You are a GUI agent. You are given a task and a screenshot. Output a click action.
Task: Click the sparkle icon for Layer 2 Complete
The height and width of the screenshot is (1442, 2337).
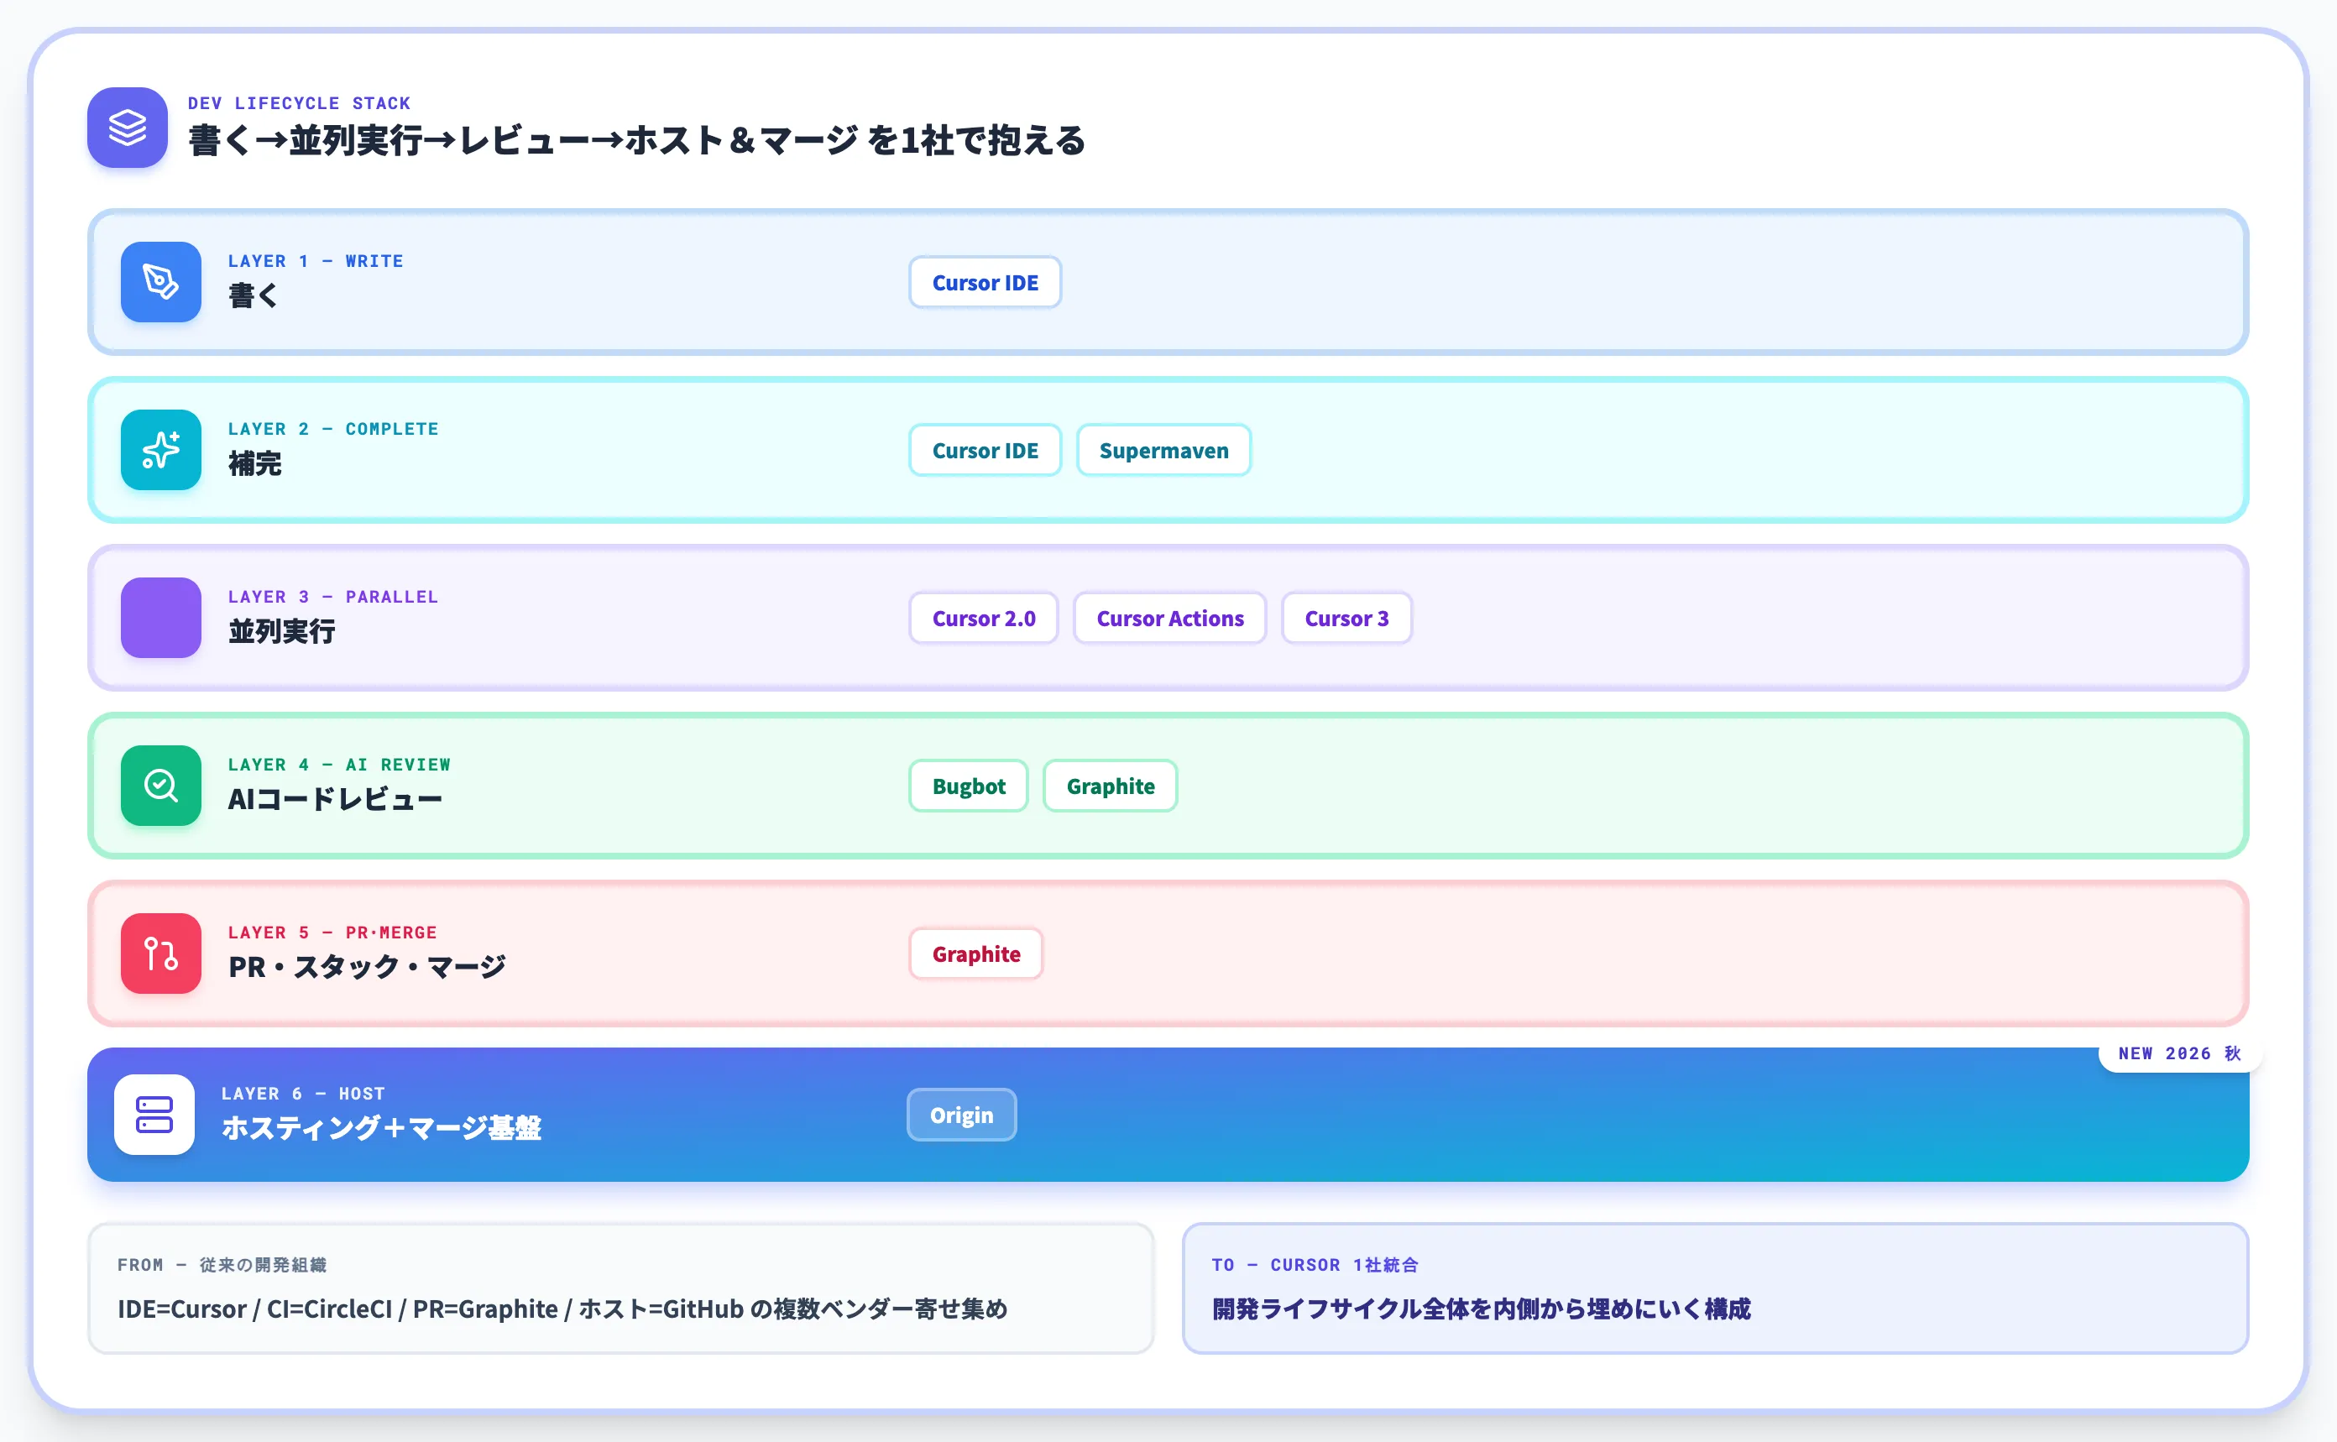[160, 450]
